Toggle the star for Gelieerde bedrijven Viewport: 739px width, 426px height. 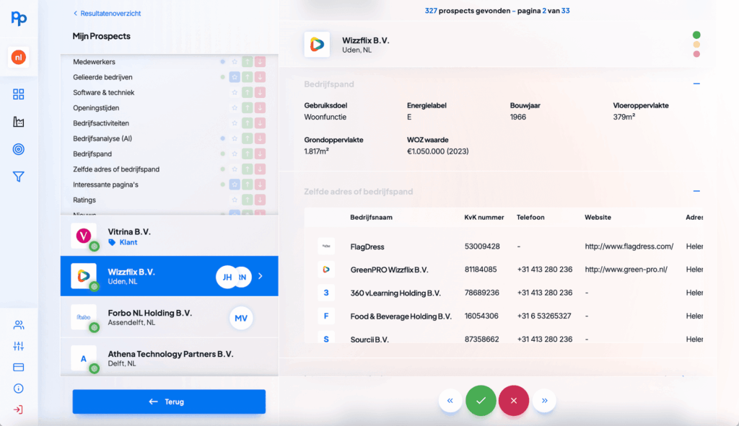235,77
